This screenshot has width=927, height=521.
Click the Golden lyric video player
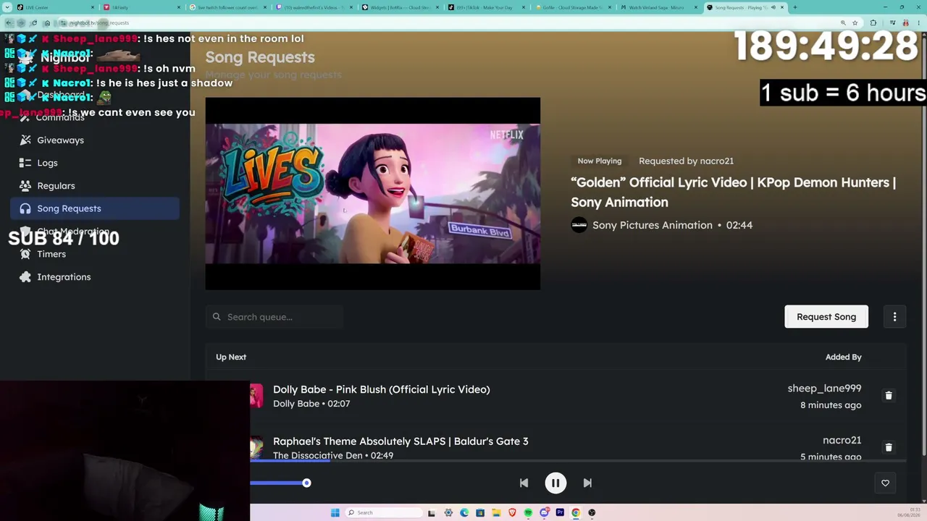click(373, 194)
